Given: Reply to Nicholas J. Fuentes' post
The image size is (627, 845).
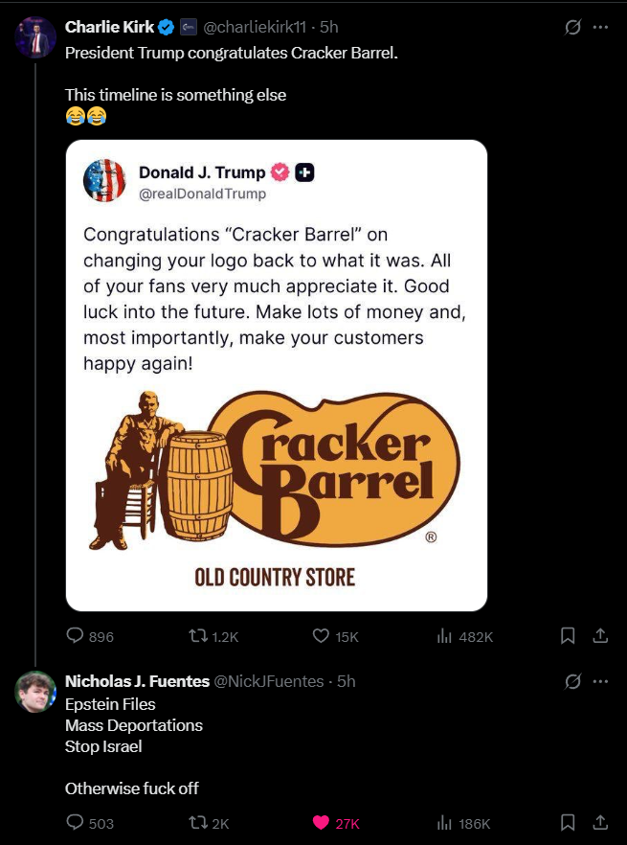Looking at the screenshot, I should pos(75,822).
